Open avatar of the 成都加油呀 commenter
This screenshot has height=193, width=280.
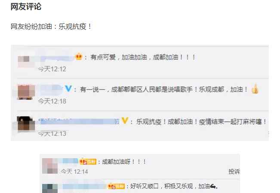click(x=50, y=166)
